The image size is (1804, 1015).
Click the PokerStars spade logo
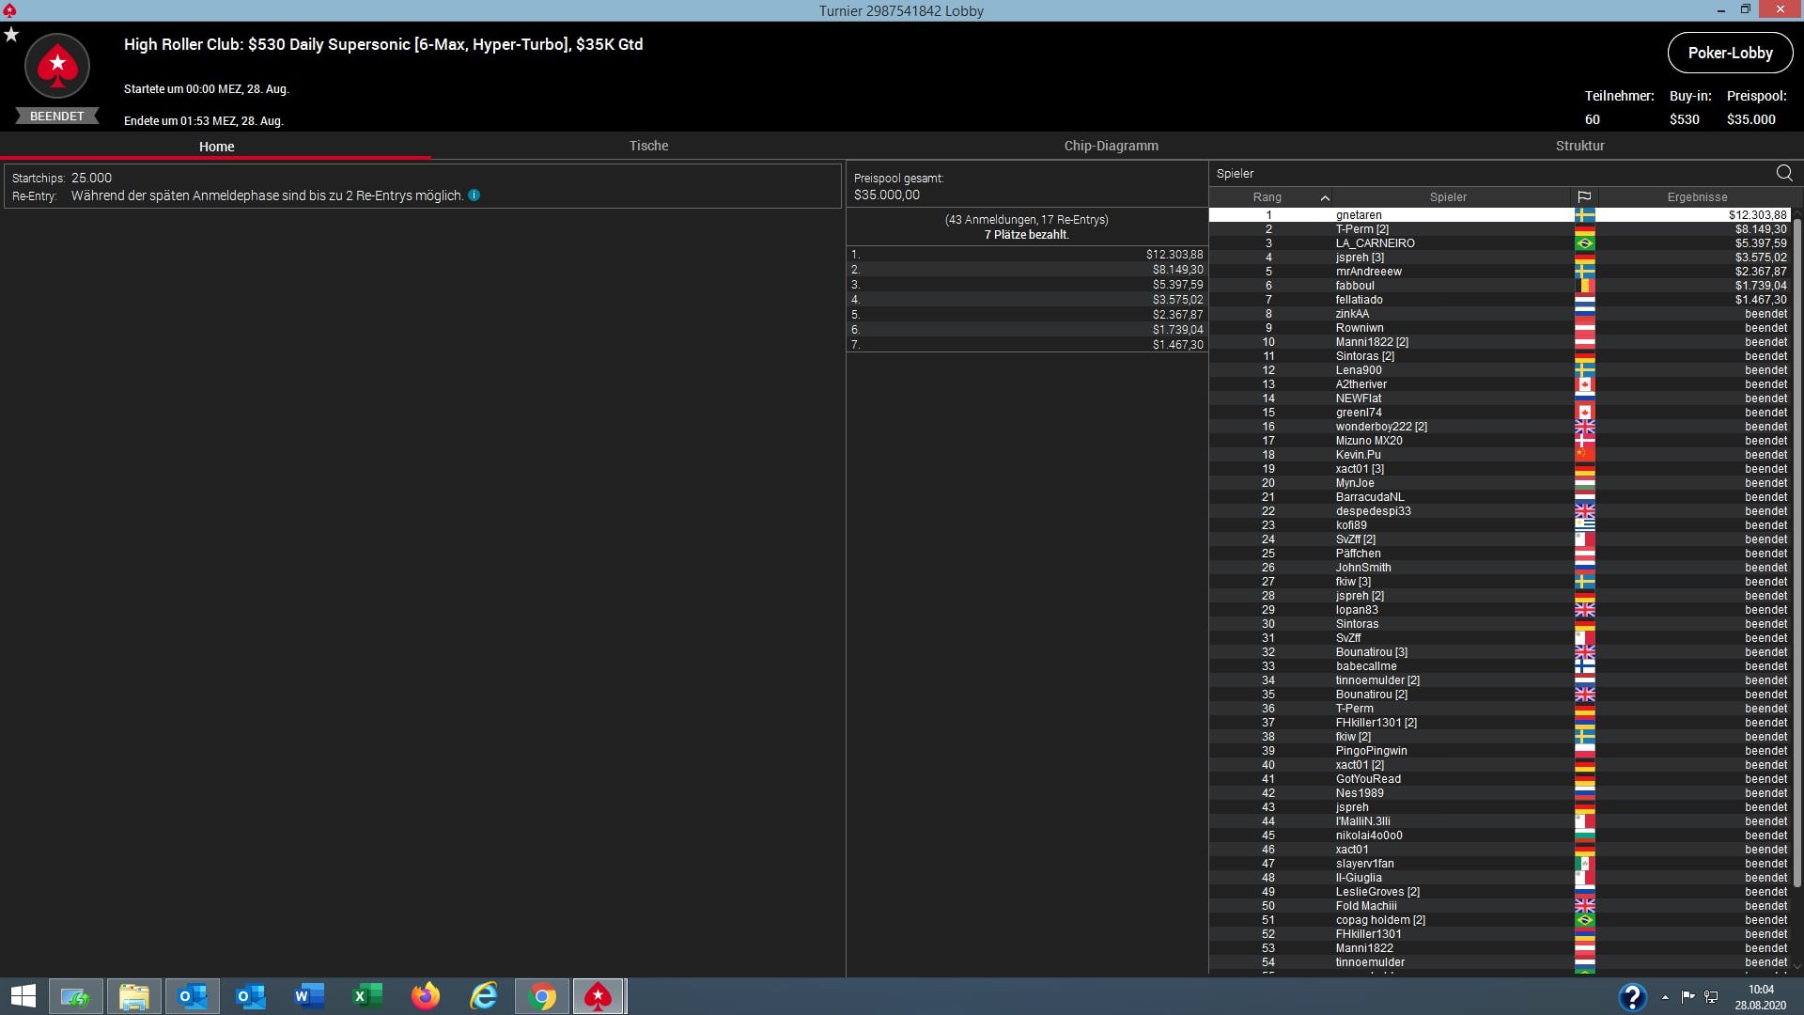click(57, 66)
